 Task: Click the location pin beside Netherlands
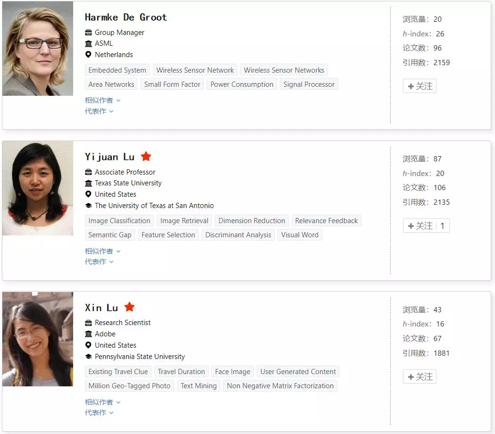point(88,55)
